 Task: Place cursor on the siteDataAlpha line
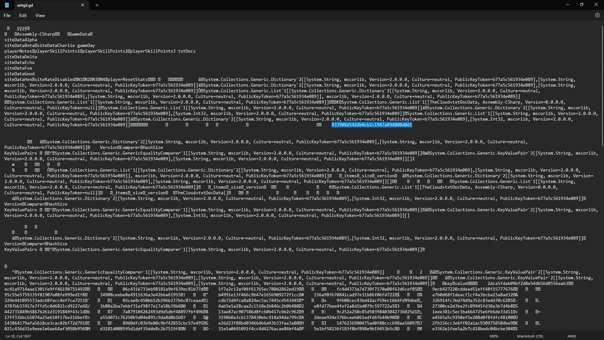21,40
